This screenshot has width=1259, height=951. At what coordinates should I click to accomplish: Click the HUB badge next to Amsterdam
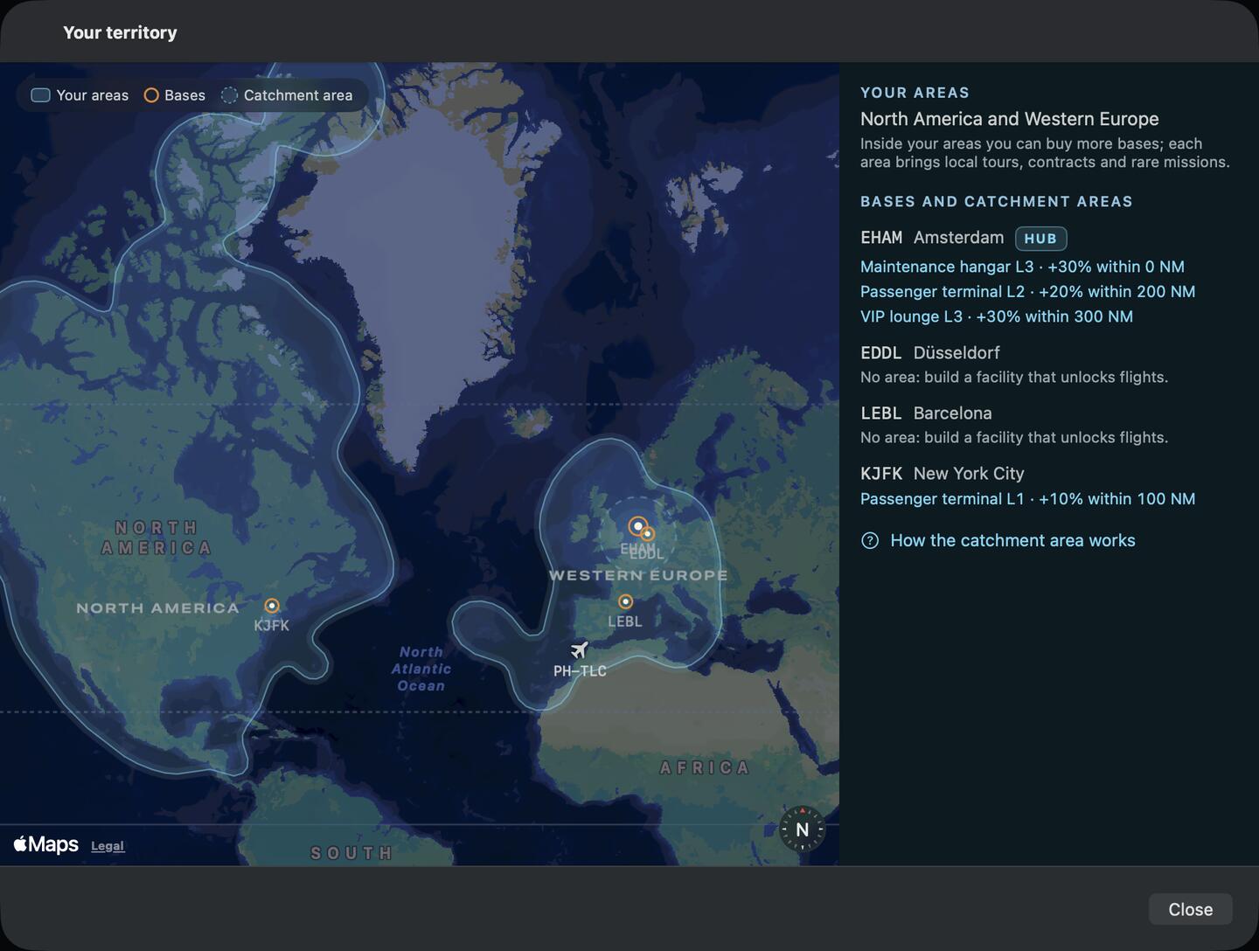(1040, 239)
